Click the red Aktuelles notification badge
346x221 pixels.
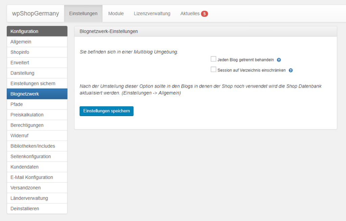[x=204, y=14]
